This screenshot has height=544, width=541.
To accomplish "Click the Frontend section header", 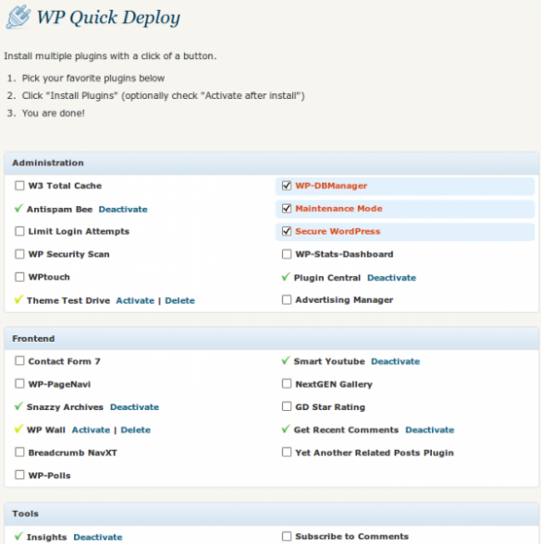I will tap(271, 338).
